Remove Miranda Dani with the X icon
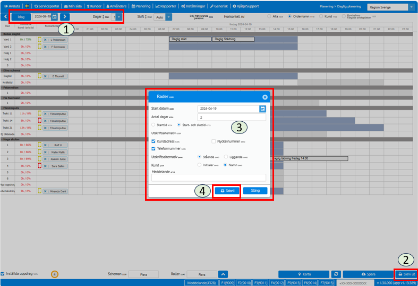Screen dimensions: 418x286 point(45,191)
